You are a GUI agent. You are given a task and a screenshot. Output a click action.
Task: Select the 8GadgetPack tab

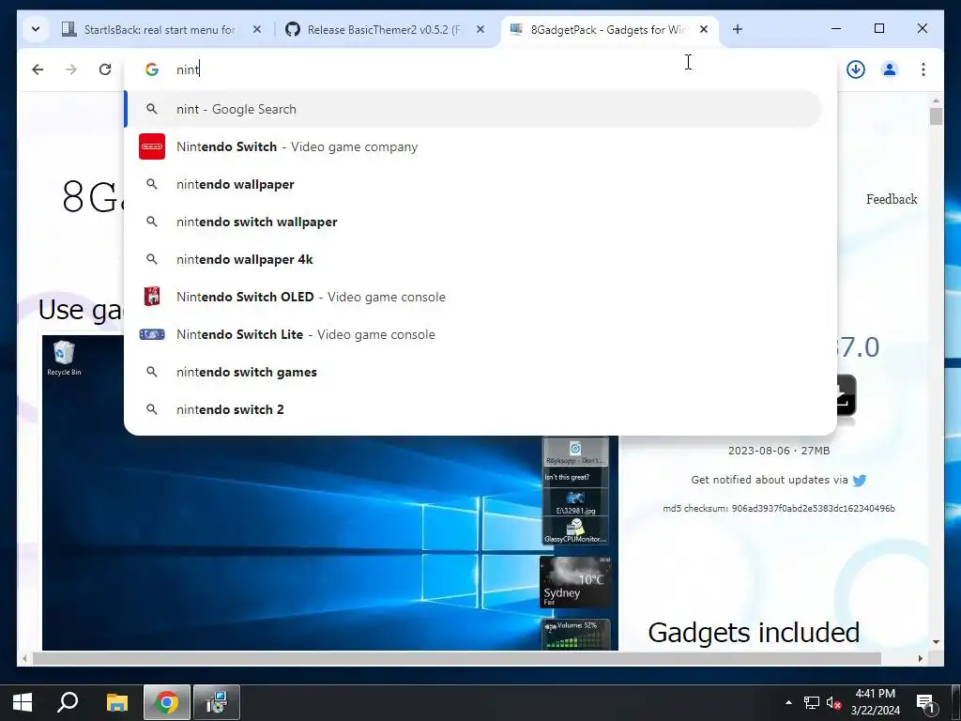tap(607, 29)
